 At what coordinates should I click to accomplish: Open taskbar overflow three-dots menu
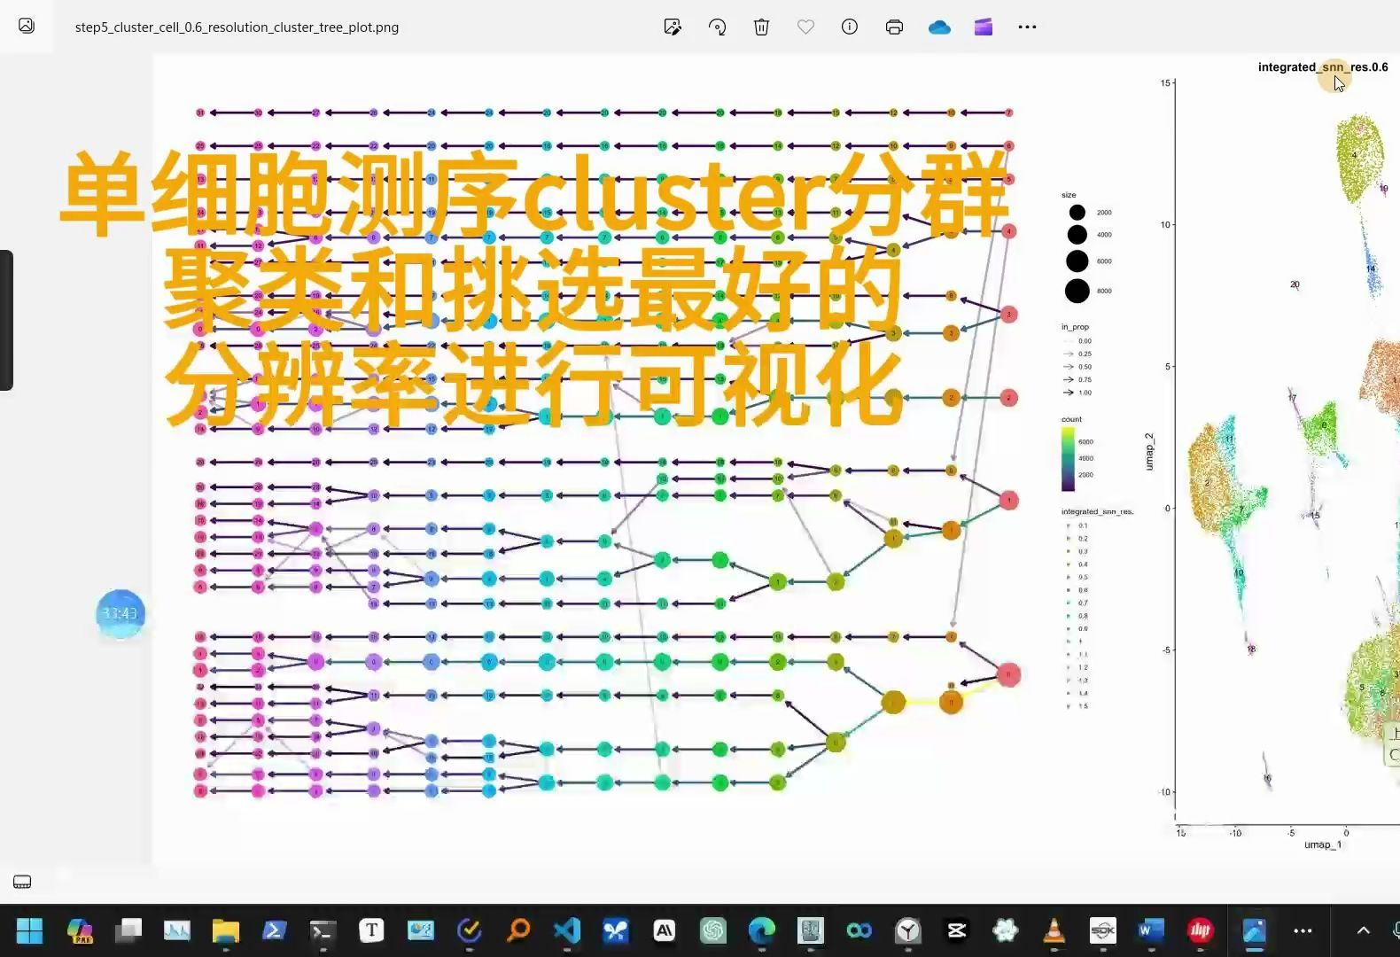1303,930
